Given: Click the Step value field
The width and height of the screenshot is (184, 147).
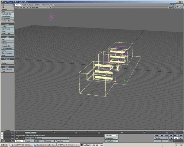Looking at the screenshot, I should [178, 141].
